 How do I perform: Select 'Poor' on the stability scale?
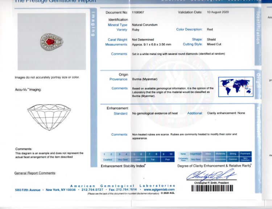point(167,159)
